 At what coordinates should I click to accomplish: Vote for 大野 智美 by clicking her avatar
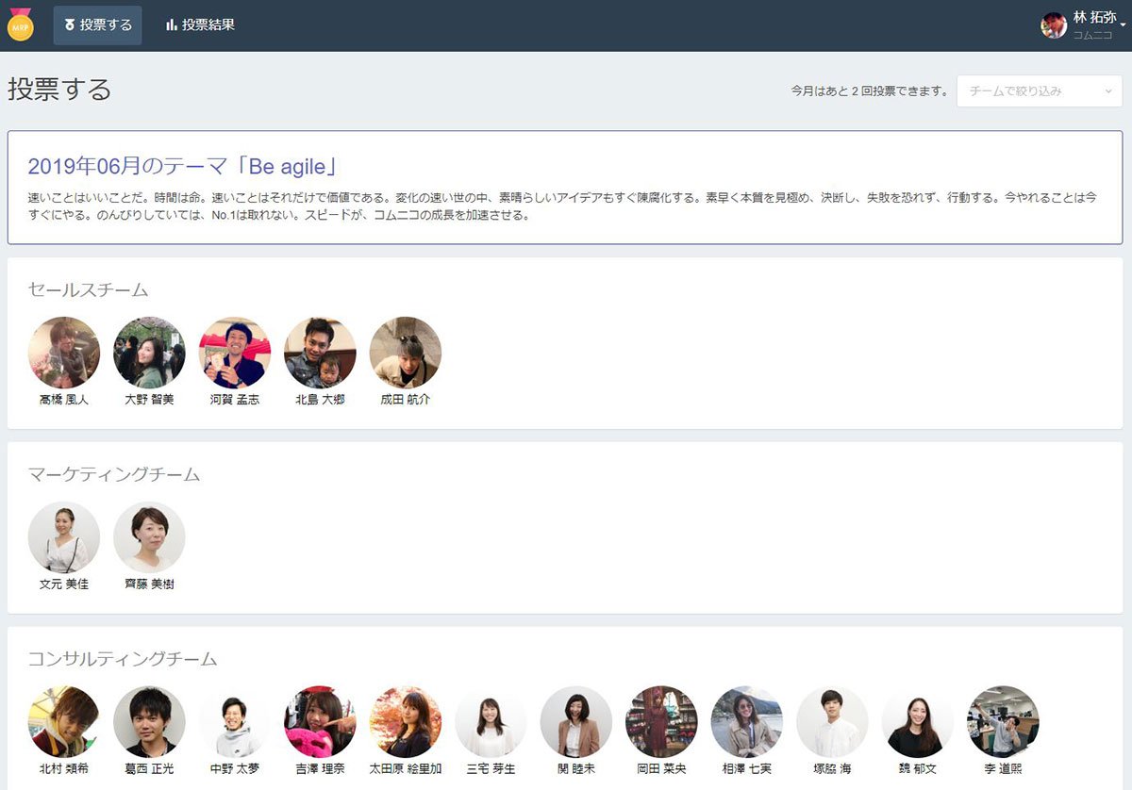149,353
